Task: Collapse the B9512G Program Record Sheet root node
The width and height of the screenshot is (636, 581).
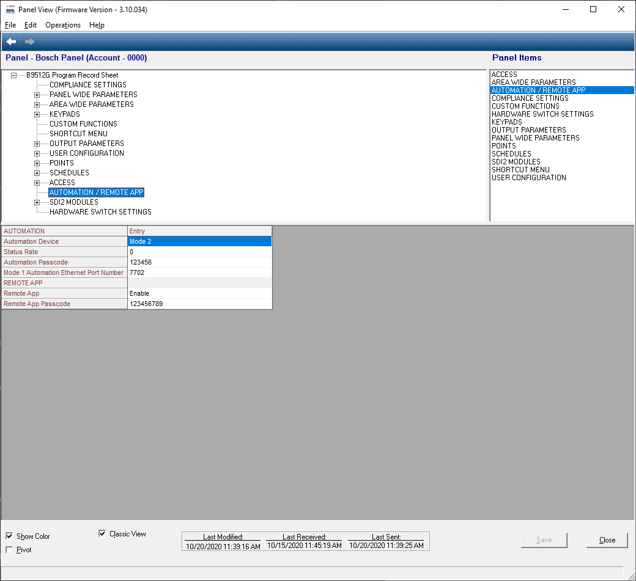Action: (13, 75)
